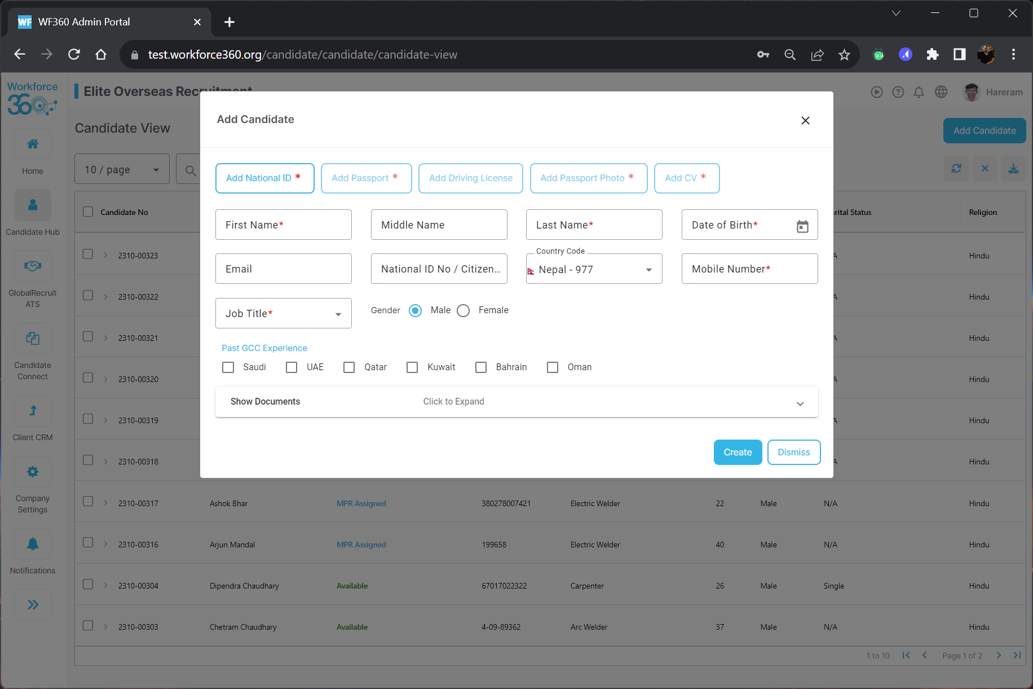Image resolution: width=1033 pixels, height=689 pixels.
Task: Click into the First Name field
Action: (283, 225)
